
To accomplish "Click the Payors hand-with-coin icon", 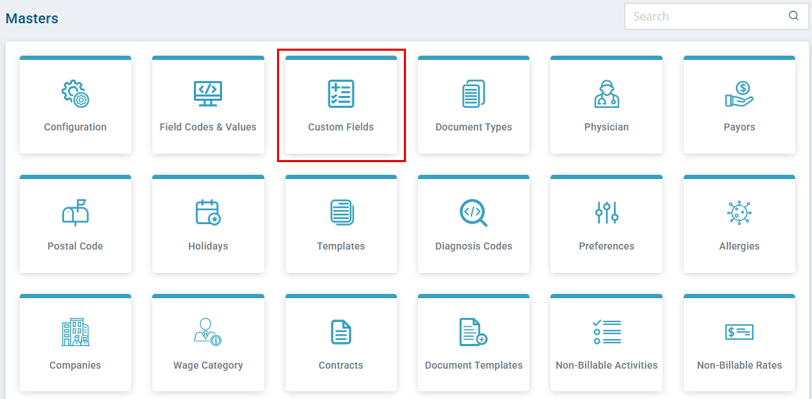I will pos(739,94).
